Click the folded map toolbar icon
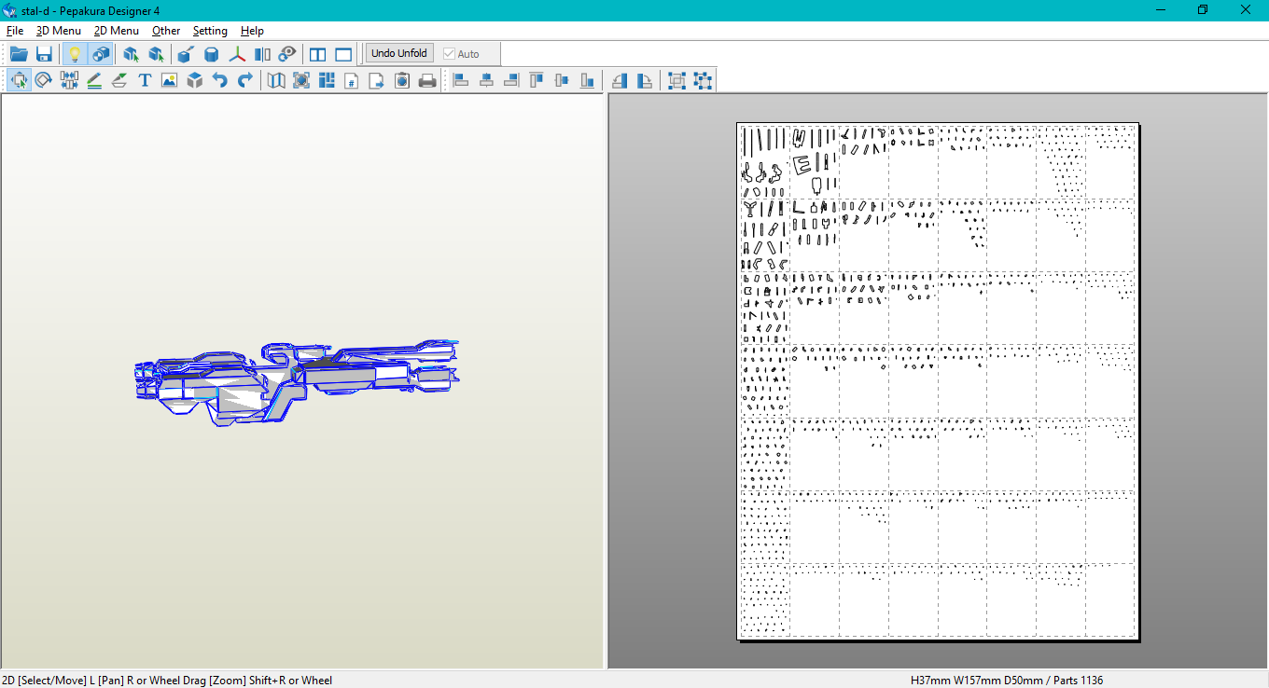 (276, 80)
